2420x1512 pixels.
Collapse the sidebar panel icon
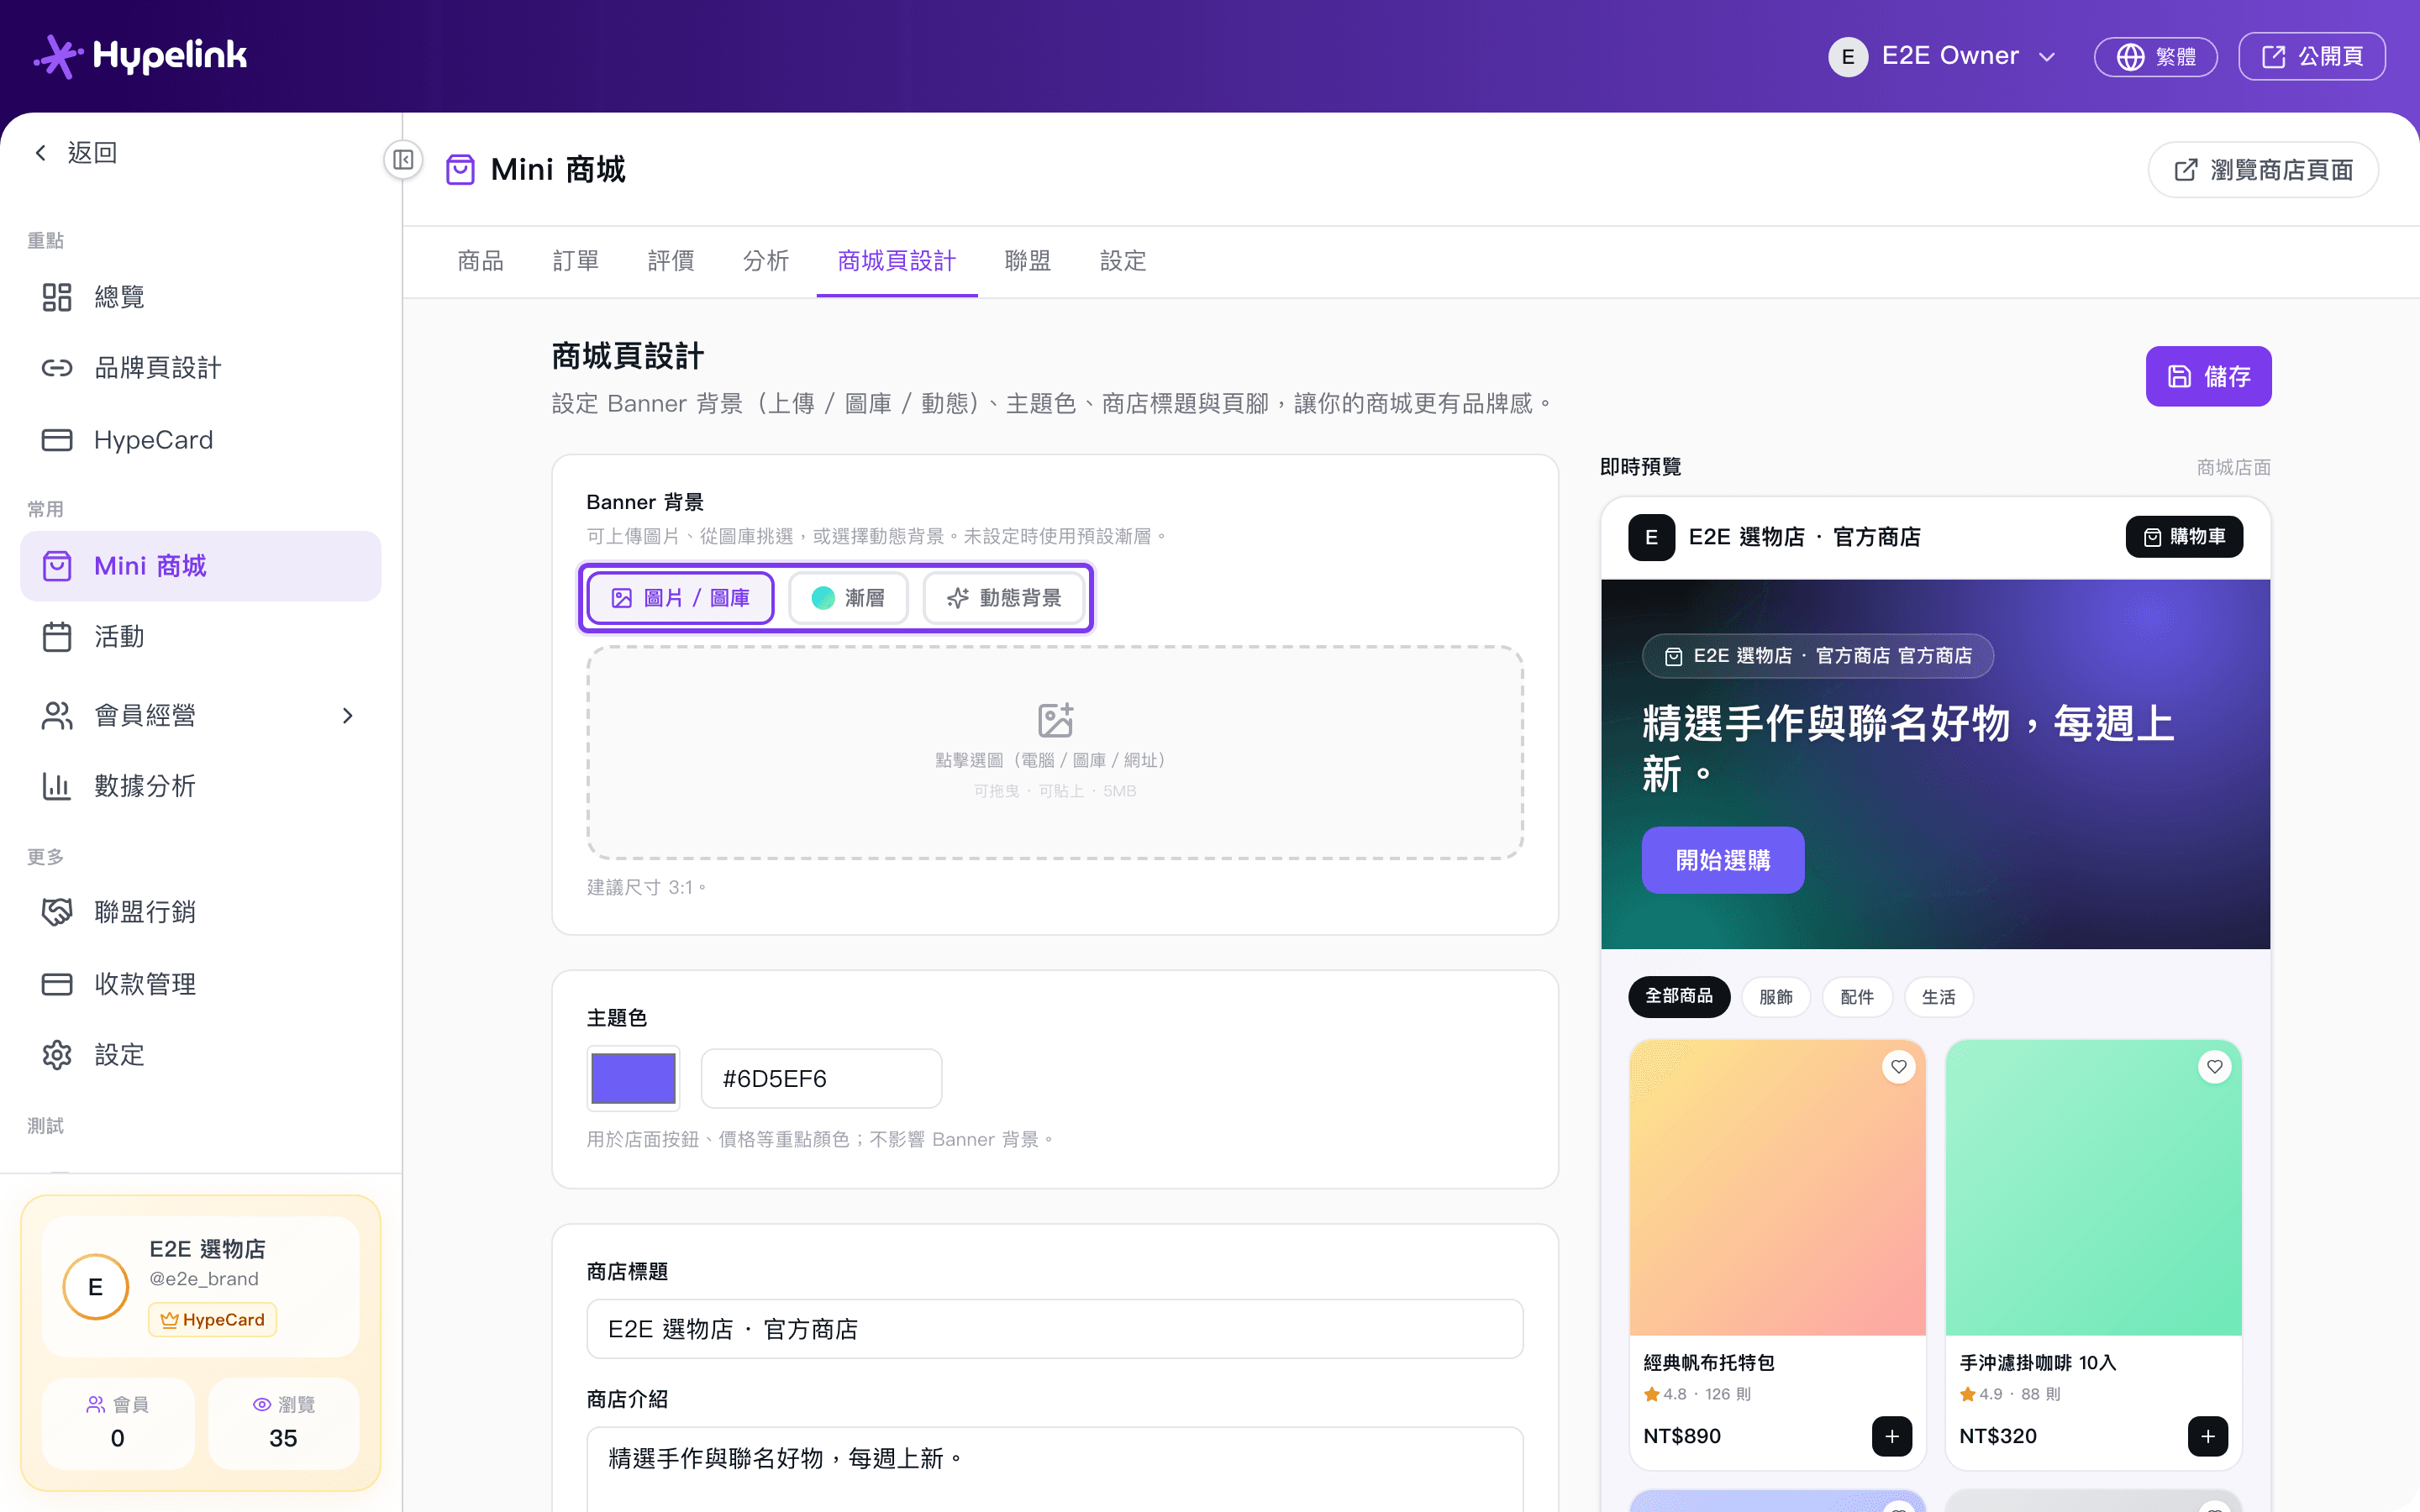pyautogui.click(x=403, y=160)
